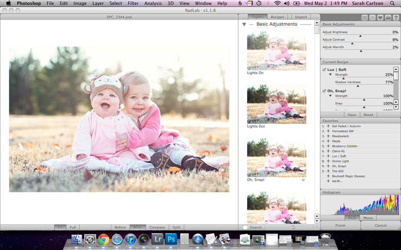This screenshot has height=250, width=401.
Task: Click the Adjust Brightness slider handle
Action: pyautogui.click(x=360, y=36)
